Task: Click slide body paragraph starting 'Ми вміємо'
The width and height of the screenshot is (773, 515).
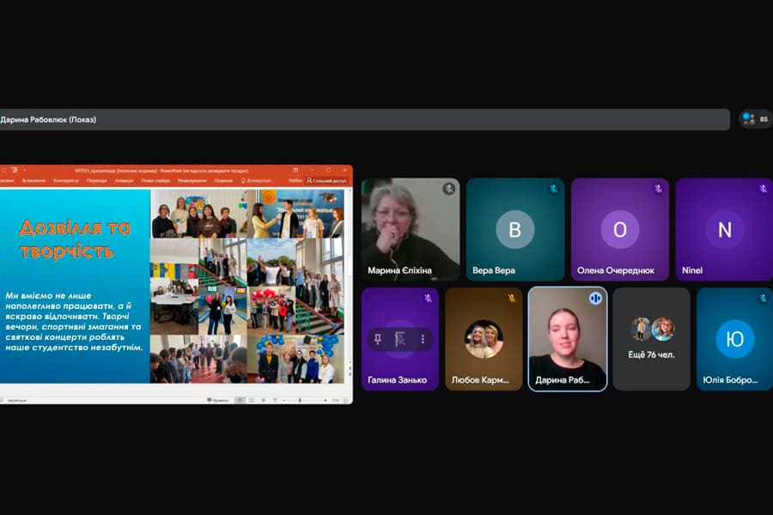Action: 74,321
